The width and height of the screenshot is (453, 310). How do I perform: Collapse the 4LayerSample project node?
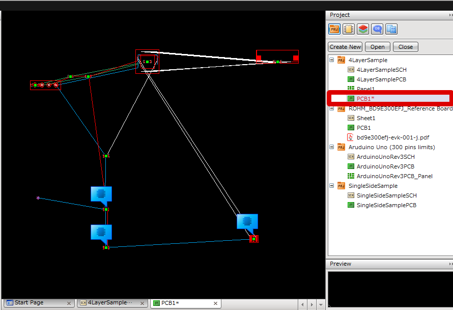[331, 60]
